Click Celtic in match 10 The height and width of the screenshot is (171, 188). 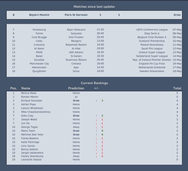point(39,41)
